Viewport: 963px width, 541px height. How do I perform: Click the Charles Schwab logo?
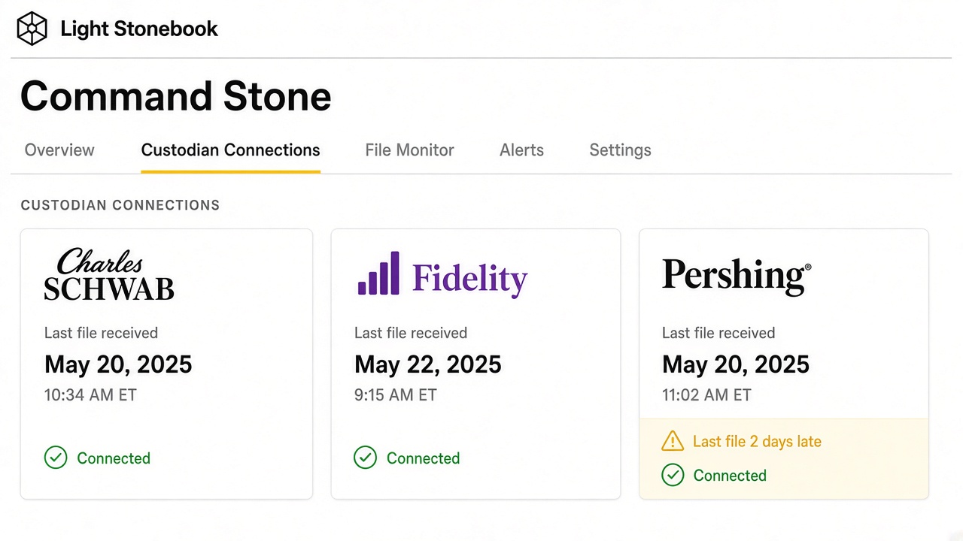pos(109,275)
